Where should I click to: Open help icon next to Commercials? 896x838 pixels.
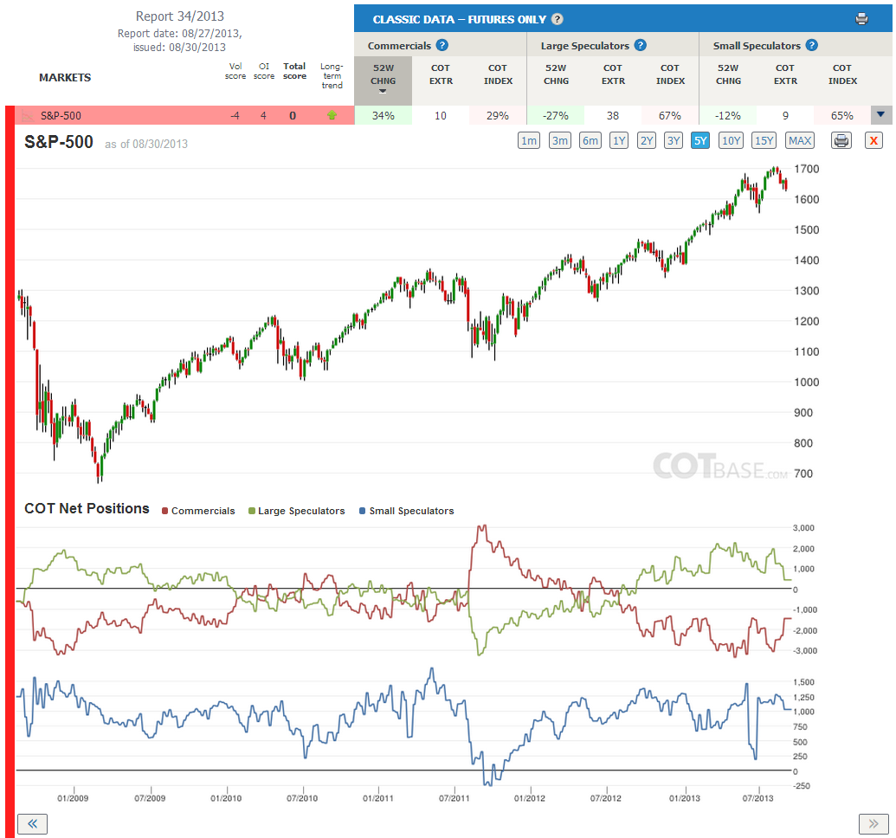pos(442,45)
